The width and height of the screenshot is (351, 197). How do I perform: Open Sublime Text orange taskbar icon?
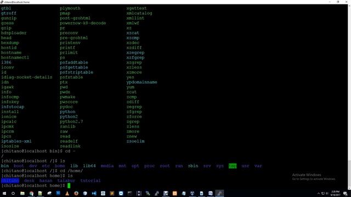click(x=112, y=193)
